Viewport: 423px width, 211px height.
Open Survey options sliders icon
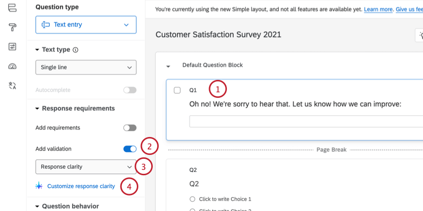[x=12, y=46]
